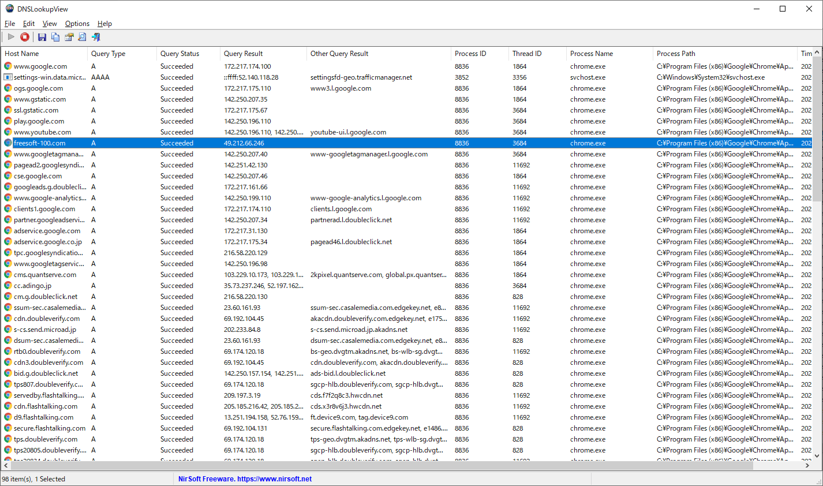Screen dimensions: 823x486
Task: Sort by Query Status column header
Action: point(189,54)
